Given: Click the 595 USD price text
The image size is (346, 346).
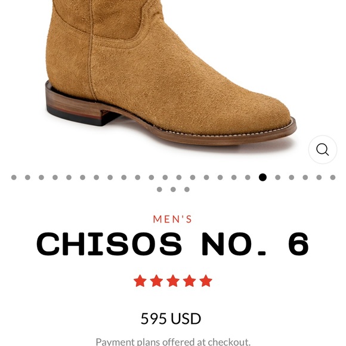Looking at the screenshot, I should tap(171, 319).
